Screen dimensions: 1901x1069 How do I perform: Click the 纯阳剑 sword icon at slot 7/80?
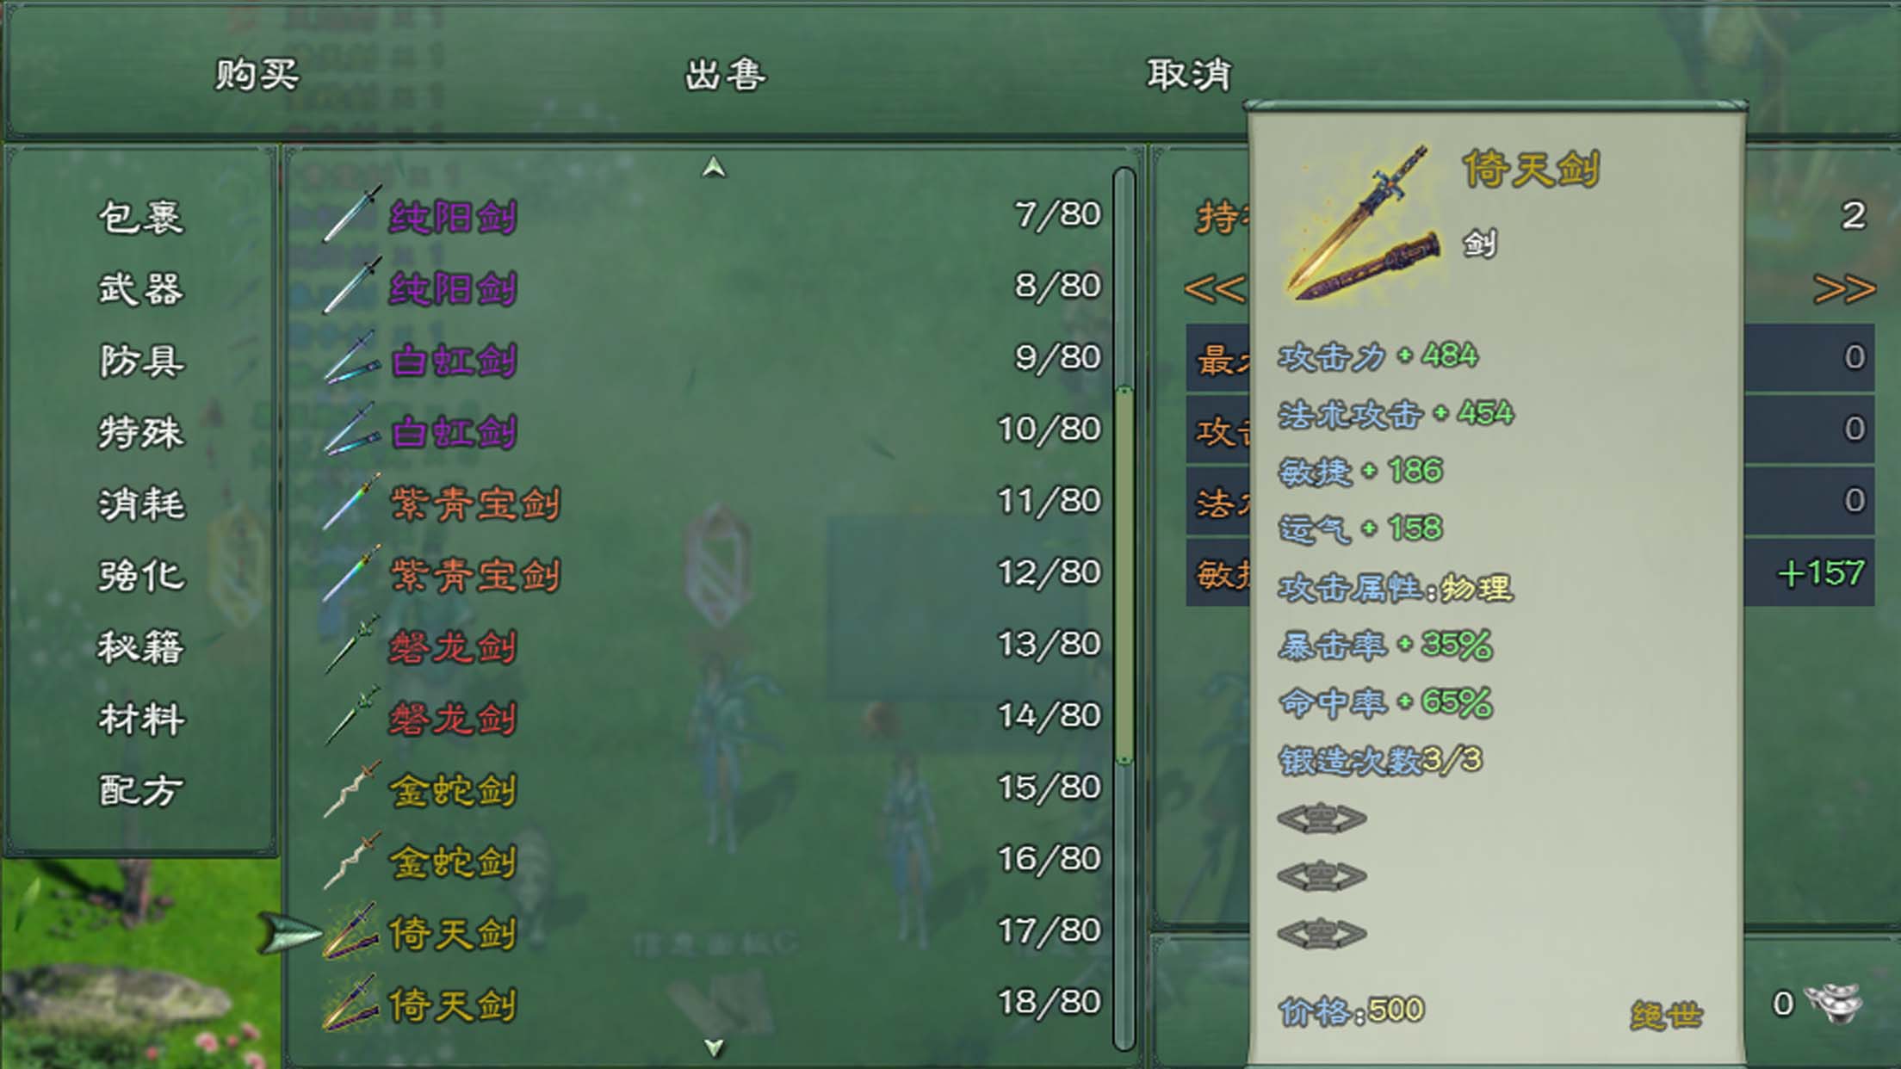tap(351, 214)
